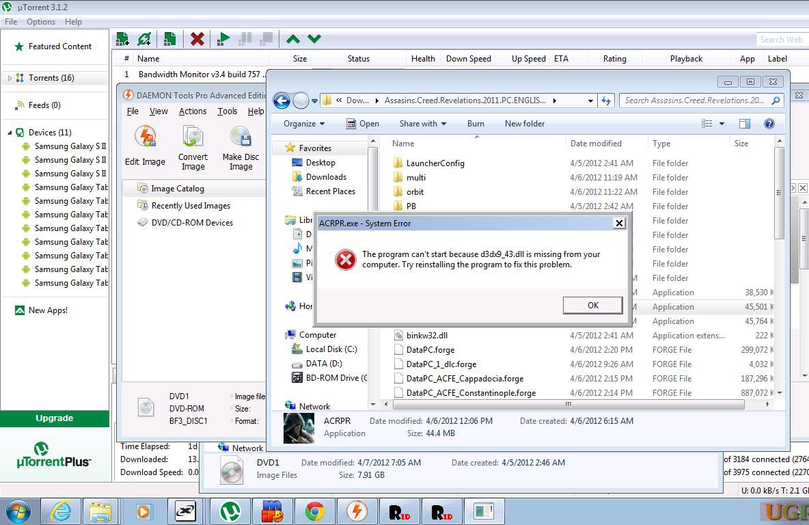Screen dimensions: 809x525
Task: Move torrent up the queue with green arrow
Action: (x=293, y=39)
